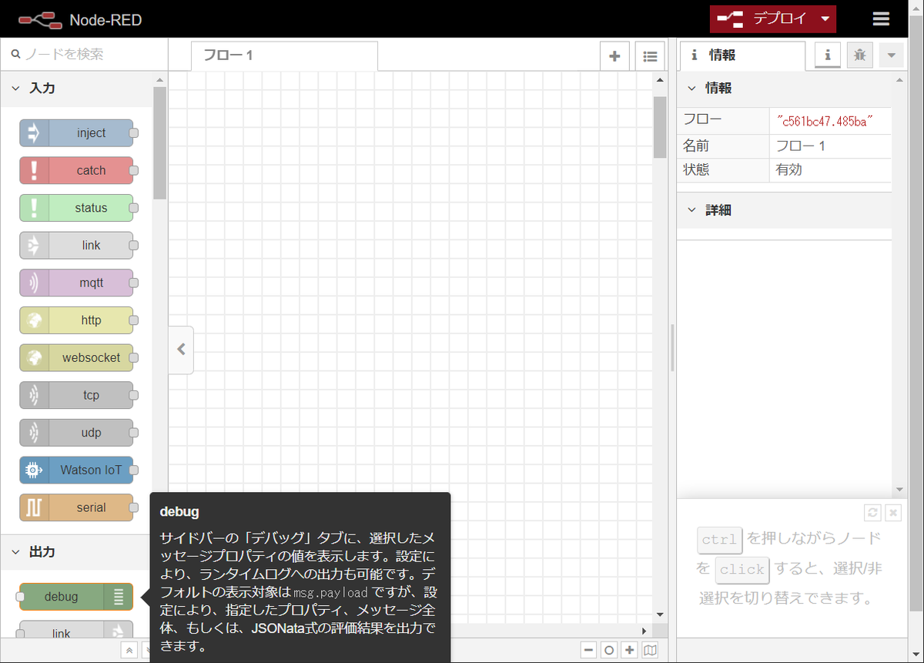Select the mqtt node

[x=77, y=283]
